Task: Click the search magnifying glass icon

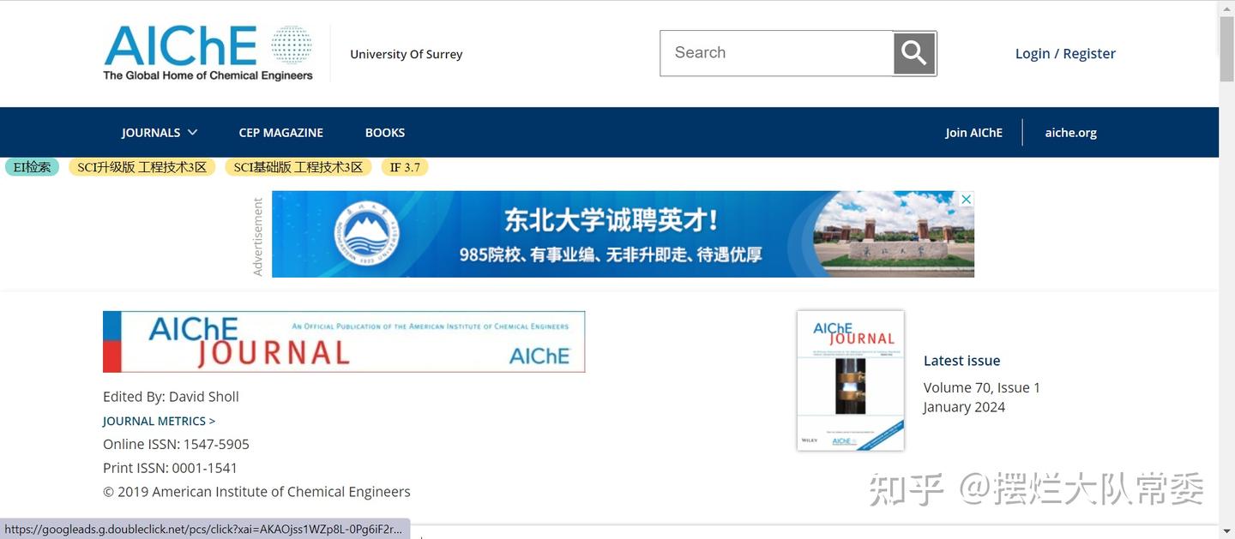Action: pos(913,52)
